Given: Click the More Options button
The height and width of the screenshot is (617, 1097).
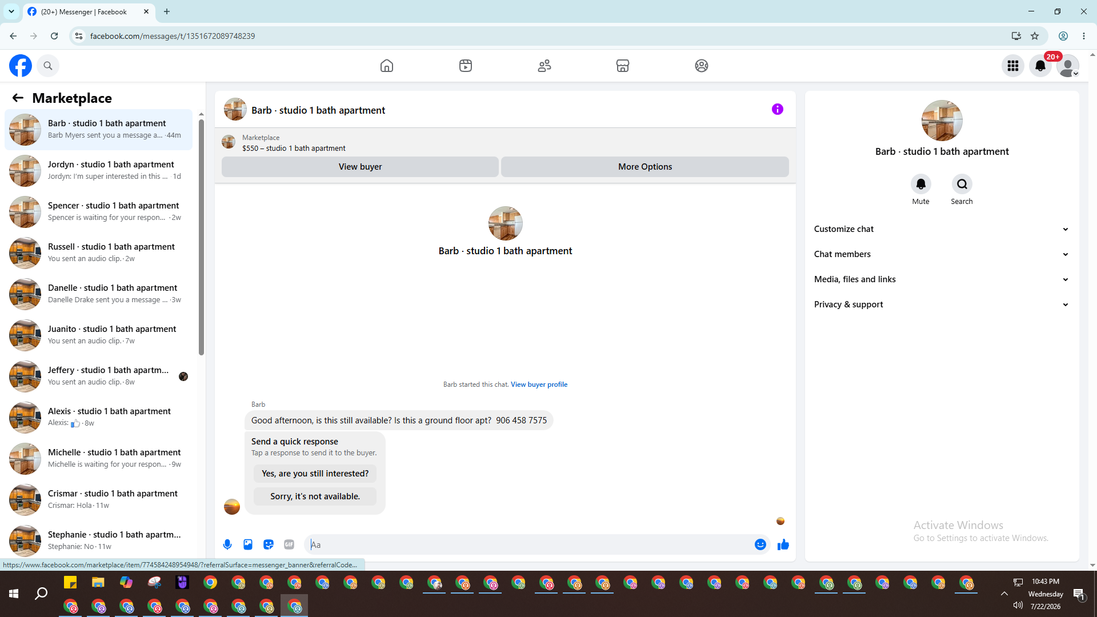Looking at the screenshot, I should tap(645, 167).
